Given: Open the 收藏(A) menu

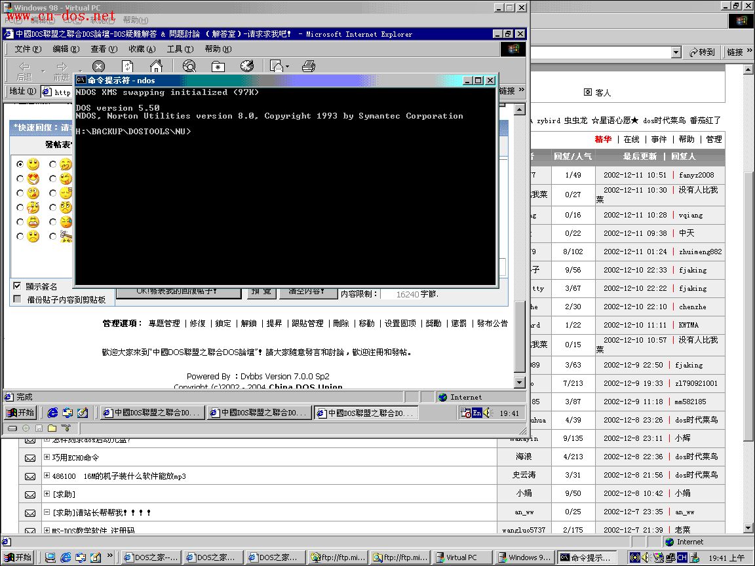Looking at the screenshot, I should (142, 48).
